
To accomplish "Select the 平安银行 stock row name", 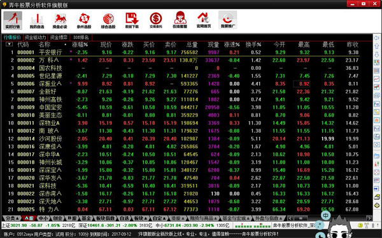I will pos(50,52).
